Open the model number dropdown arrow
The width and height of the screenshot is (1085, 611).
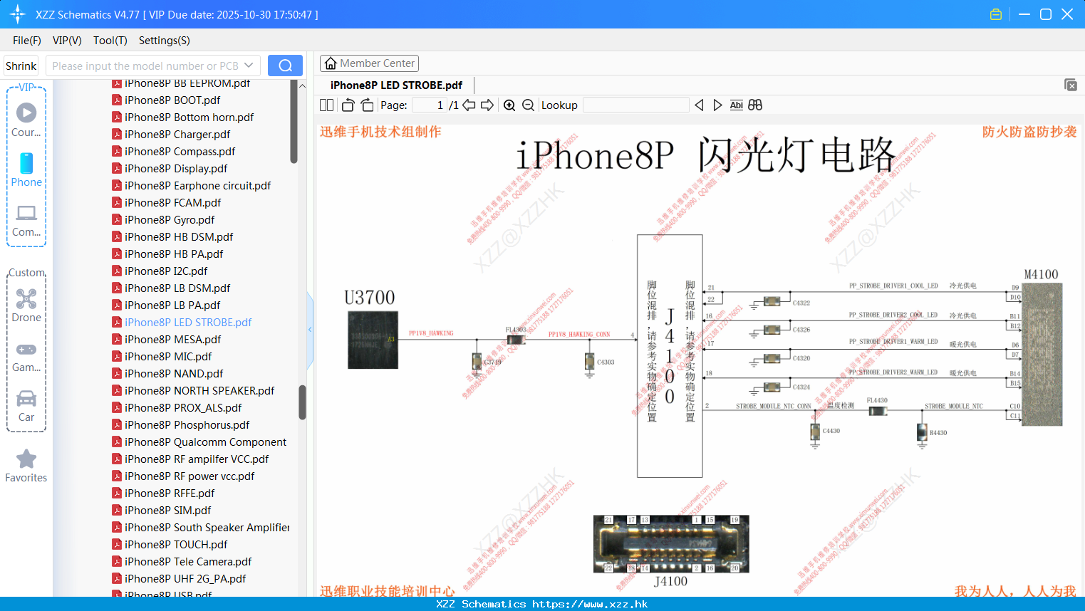[x=249, y=66]
